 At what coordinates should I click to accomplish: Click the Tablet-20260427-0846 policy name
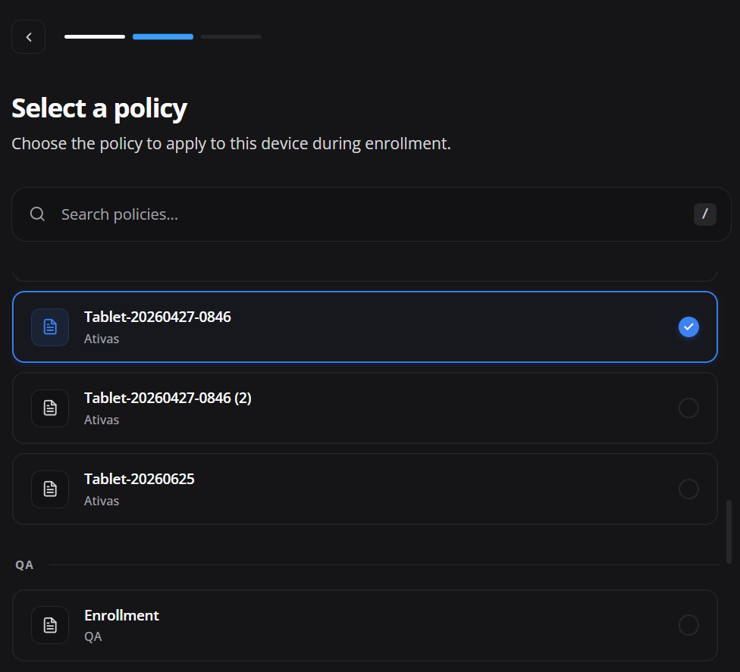click(158, 317)
